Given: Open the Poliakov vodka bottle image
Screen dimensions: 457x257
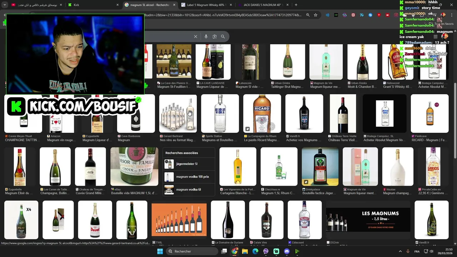Looking at the screenshot, I should click(x=305, y=220).
